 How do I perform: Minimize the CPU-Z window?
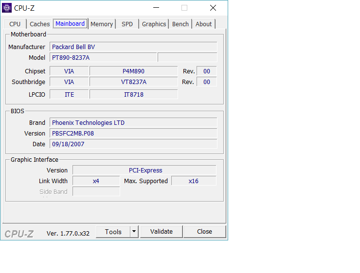pos(156,8)
